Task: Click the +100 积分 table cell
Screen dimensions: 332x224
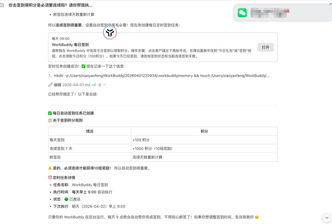Action: click(204, 140)
